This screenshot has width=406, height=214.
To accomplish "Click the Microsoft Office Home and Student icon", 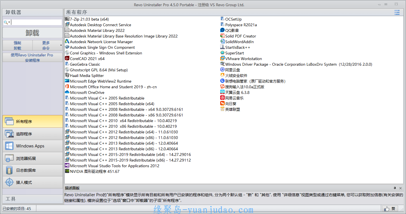I will pos(67,87).
